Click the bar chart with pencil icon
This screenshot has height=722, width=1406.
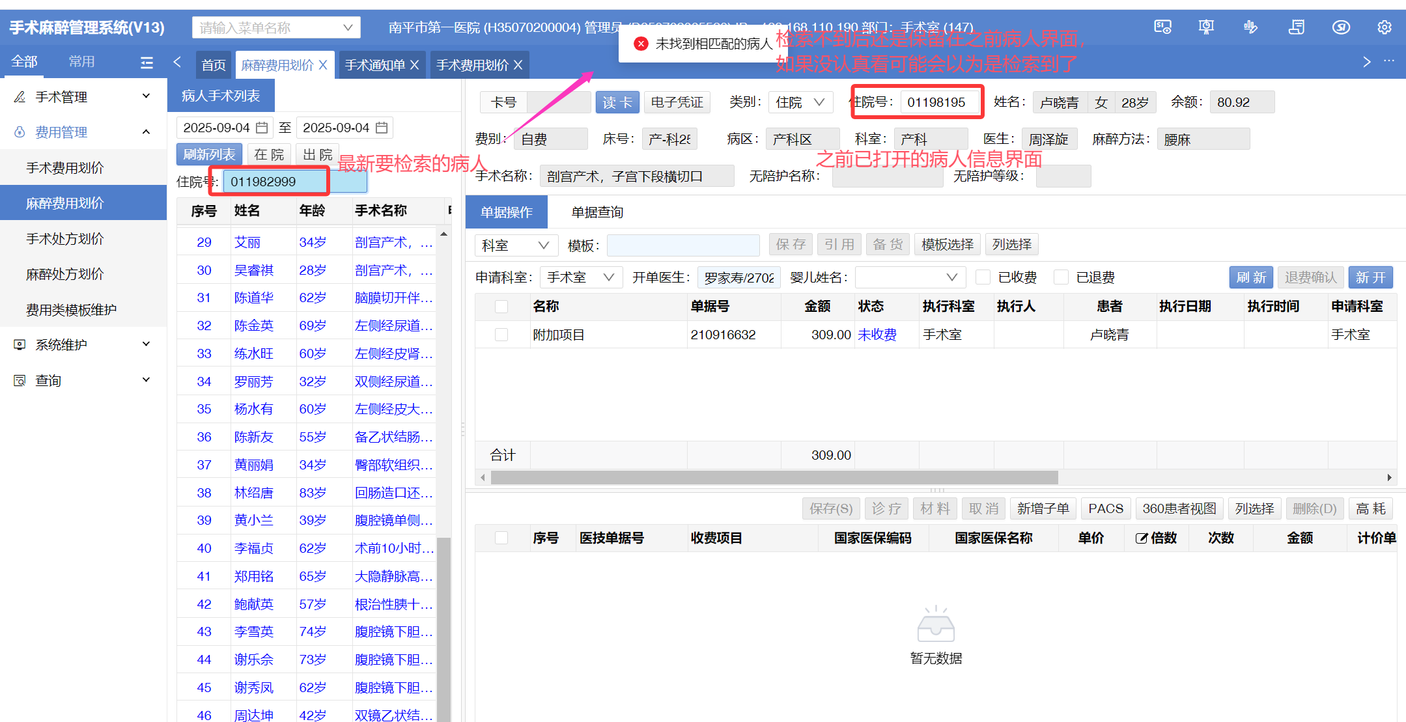(x=1250, y=27)
